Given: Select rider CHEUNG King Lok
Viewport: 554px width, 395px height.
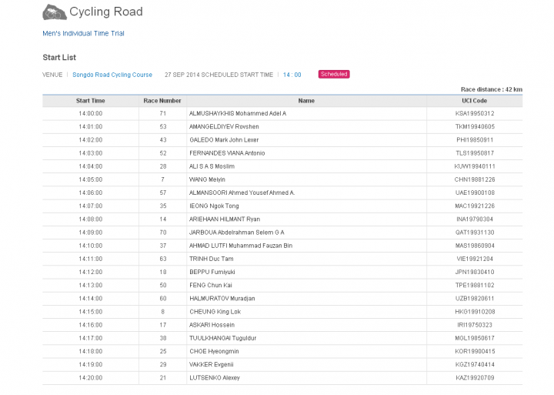Looking at the screenshot, I should (x=215, y=312).
